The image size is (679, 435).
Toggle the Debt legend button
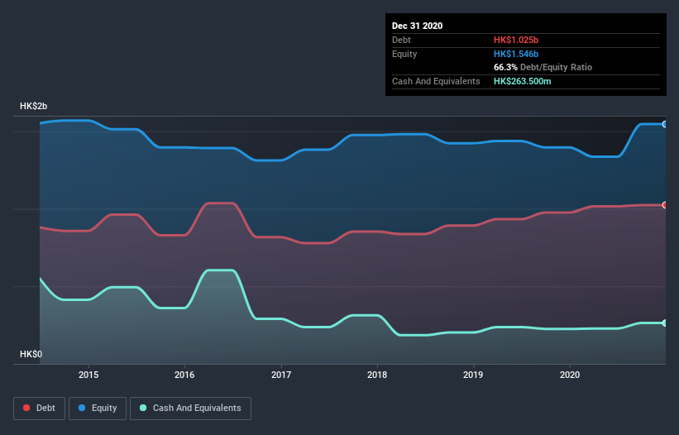[39, 409]
